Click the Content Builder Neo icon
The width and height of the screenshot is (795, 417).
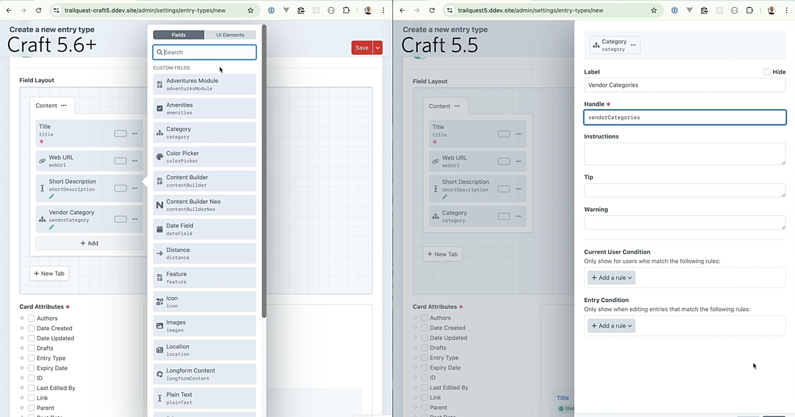pos(160,205)
